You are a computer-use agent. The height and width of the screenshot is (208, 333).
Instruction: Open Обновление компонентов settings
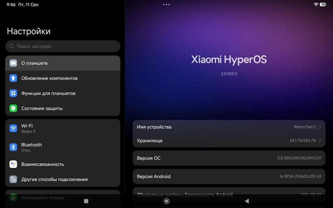(x=63, y=78)
